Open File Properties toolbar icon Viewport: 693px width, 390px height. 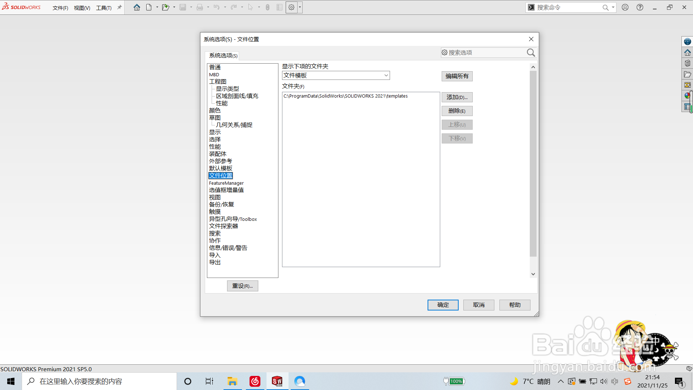point(280,7)
